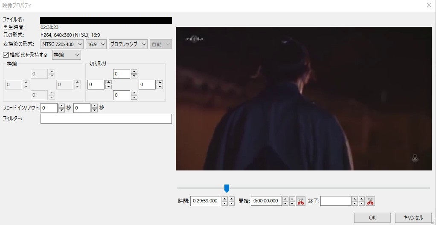Image resolution: width=436 pixels, height=225 pixels.
Task: Decrease the left 切り取り crop value
Action: point(108,87)
